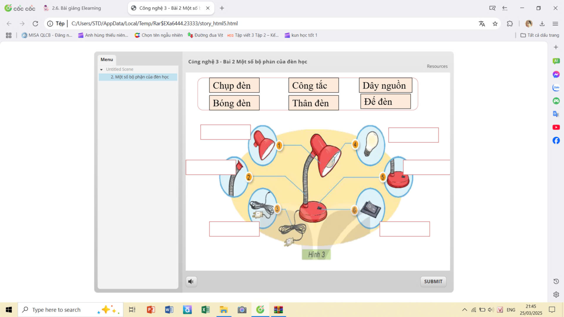
Task: Switch to the '2.6. Bài giảng Elearning' tab
Action: point(76,8)
